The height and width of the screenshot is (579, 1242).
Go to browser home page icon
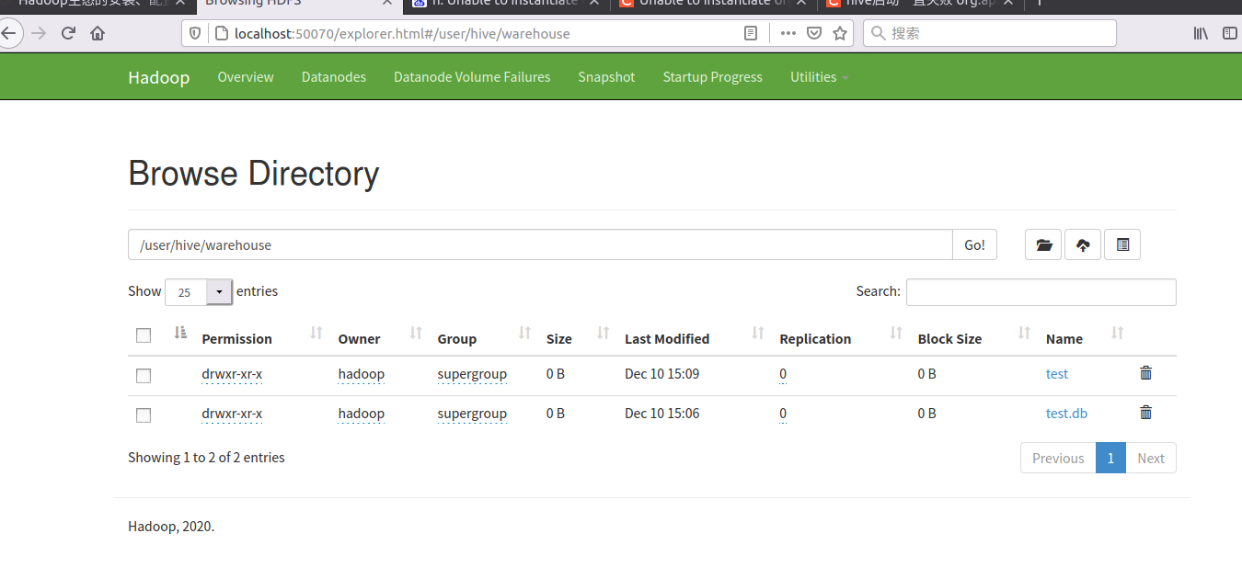(98, 34)
